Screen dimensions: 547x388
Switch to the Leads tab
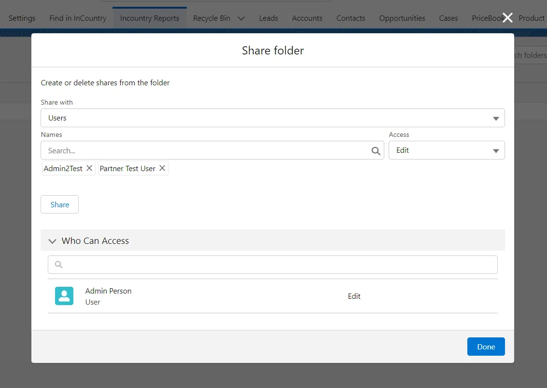(268, 18)
